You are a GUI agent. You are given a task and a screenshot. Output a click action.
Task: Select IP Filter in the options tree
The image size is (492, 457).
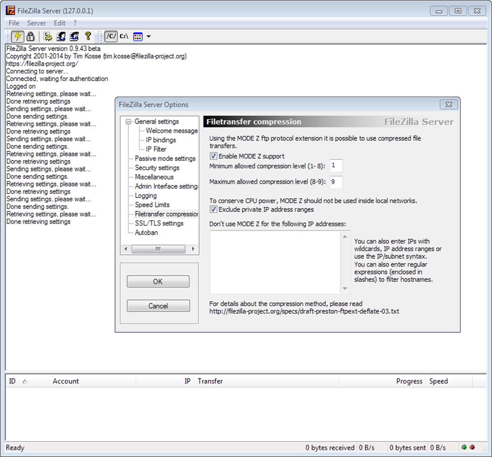tap(156, 149)
